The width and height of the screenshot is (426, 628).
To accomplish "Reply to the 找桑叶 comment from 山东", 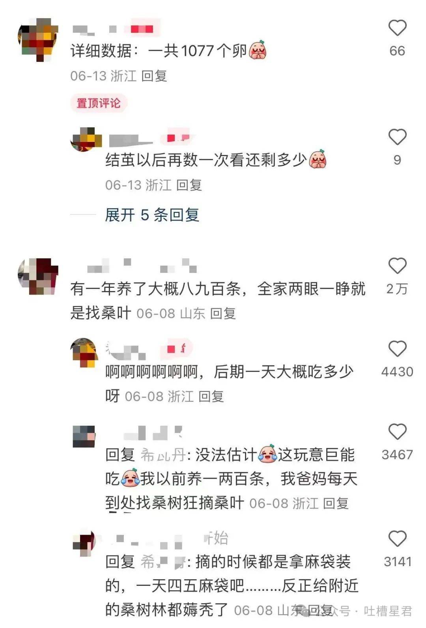I will [x=223, y=313].
